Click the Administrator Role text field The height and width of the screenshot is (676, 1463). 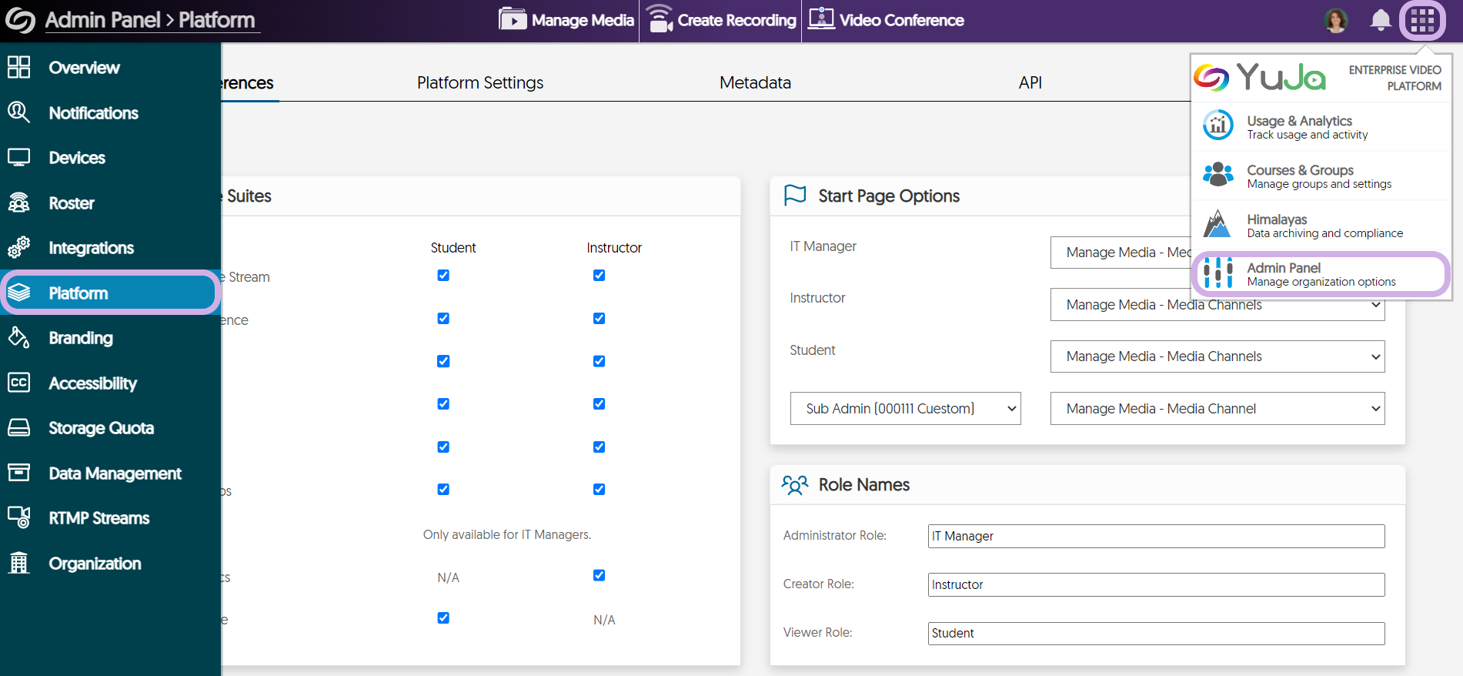coord(1156,536)
